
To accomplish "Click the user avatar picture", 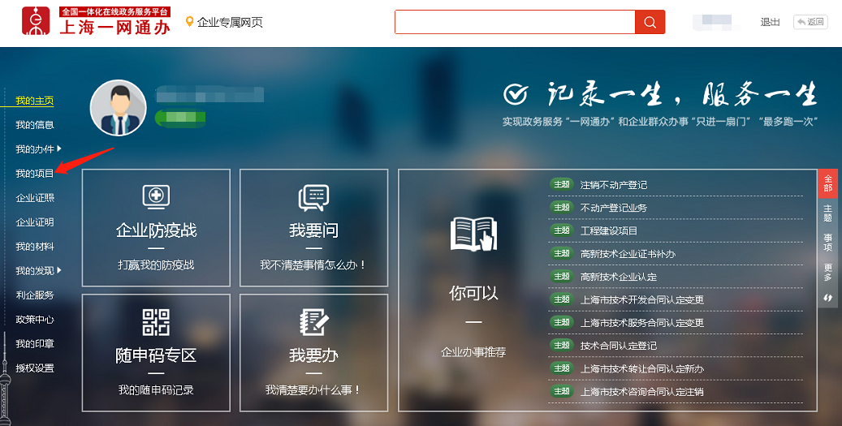I will pos(118,108).
